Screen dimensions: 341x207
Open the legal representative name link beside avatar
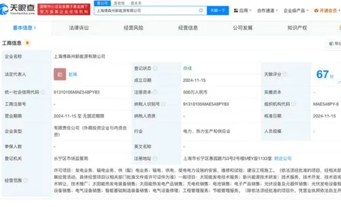click(73, 74)
